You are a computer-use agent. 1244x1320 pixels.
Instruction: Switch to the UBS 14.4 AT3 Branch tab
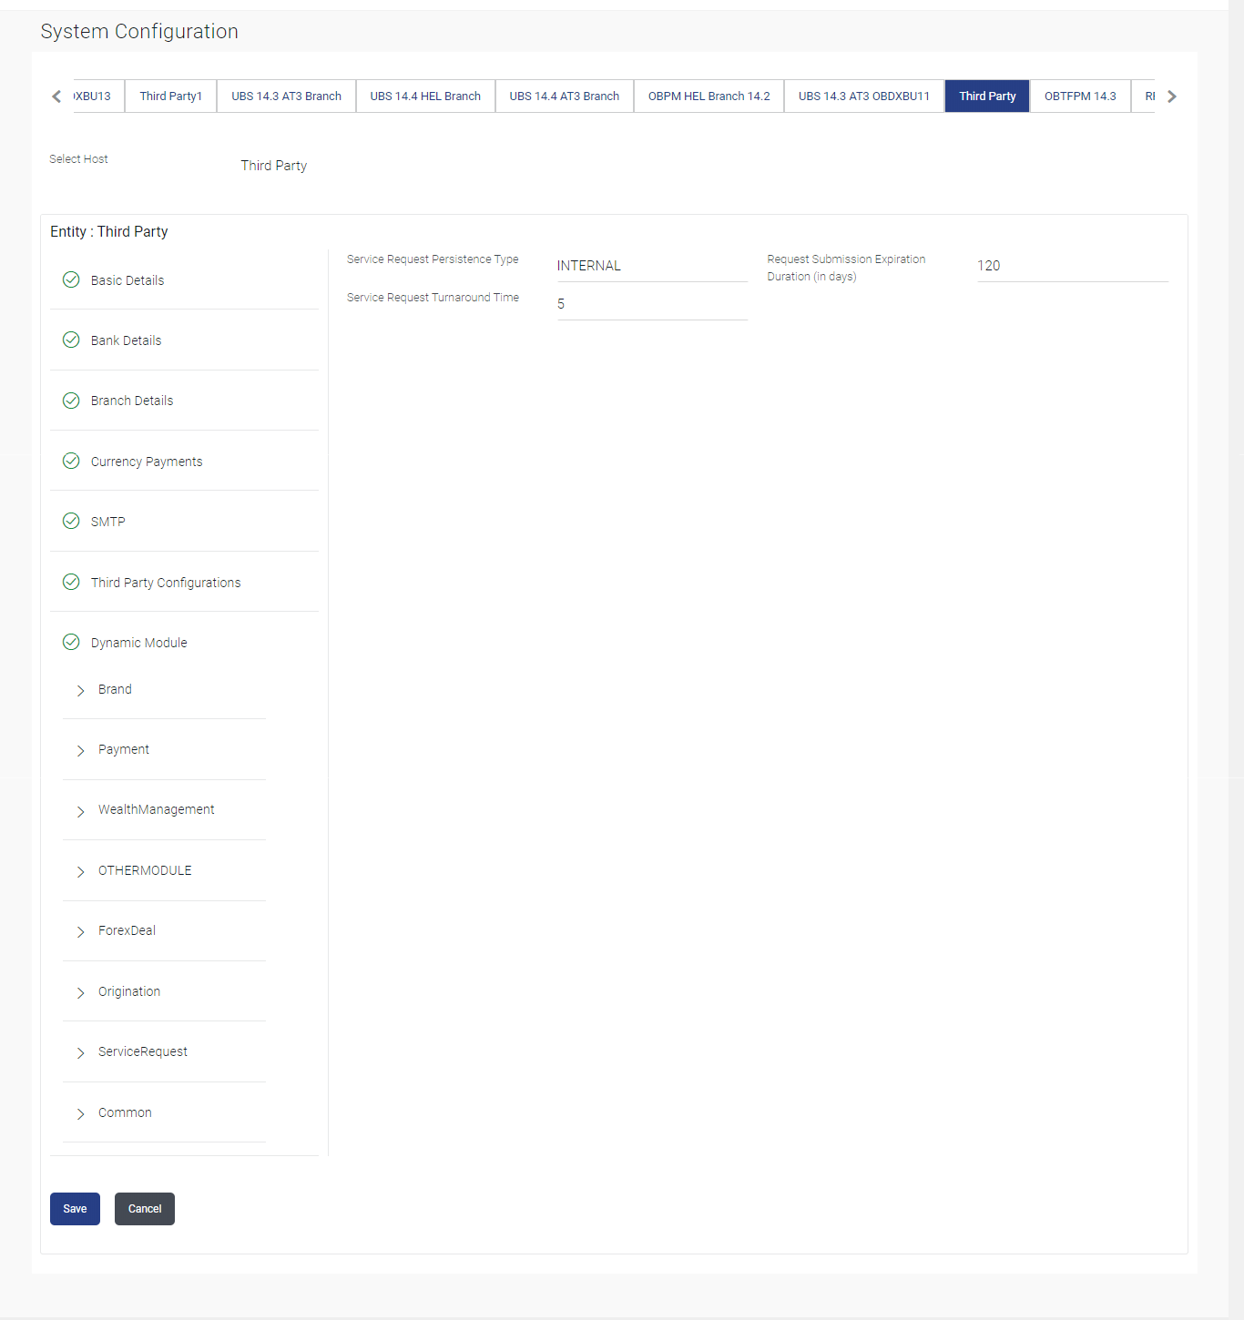565,96
